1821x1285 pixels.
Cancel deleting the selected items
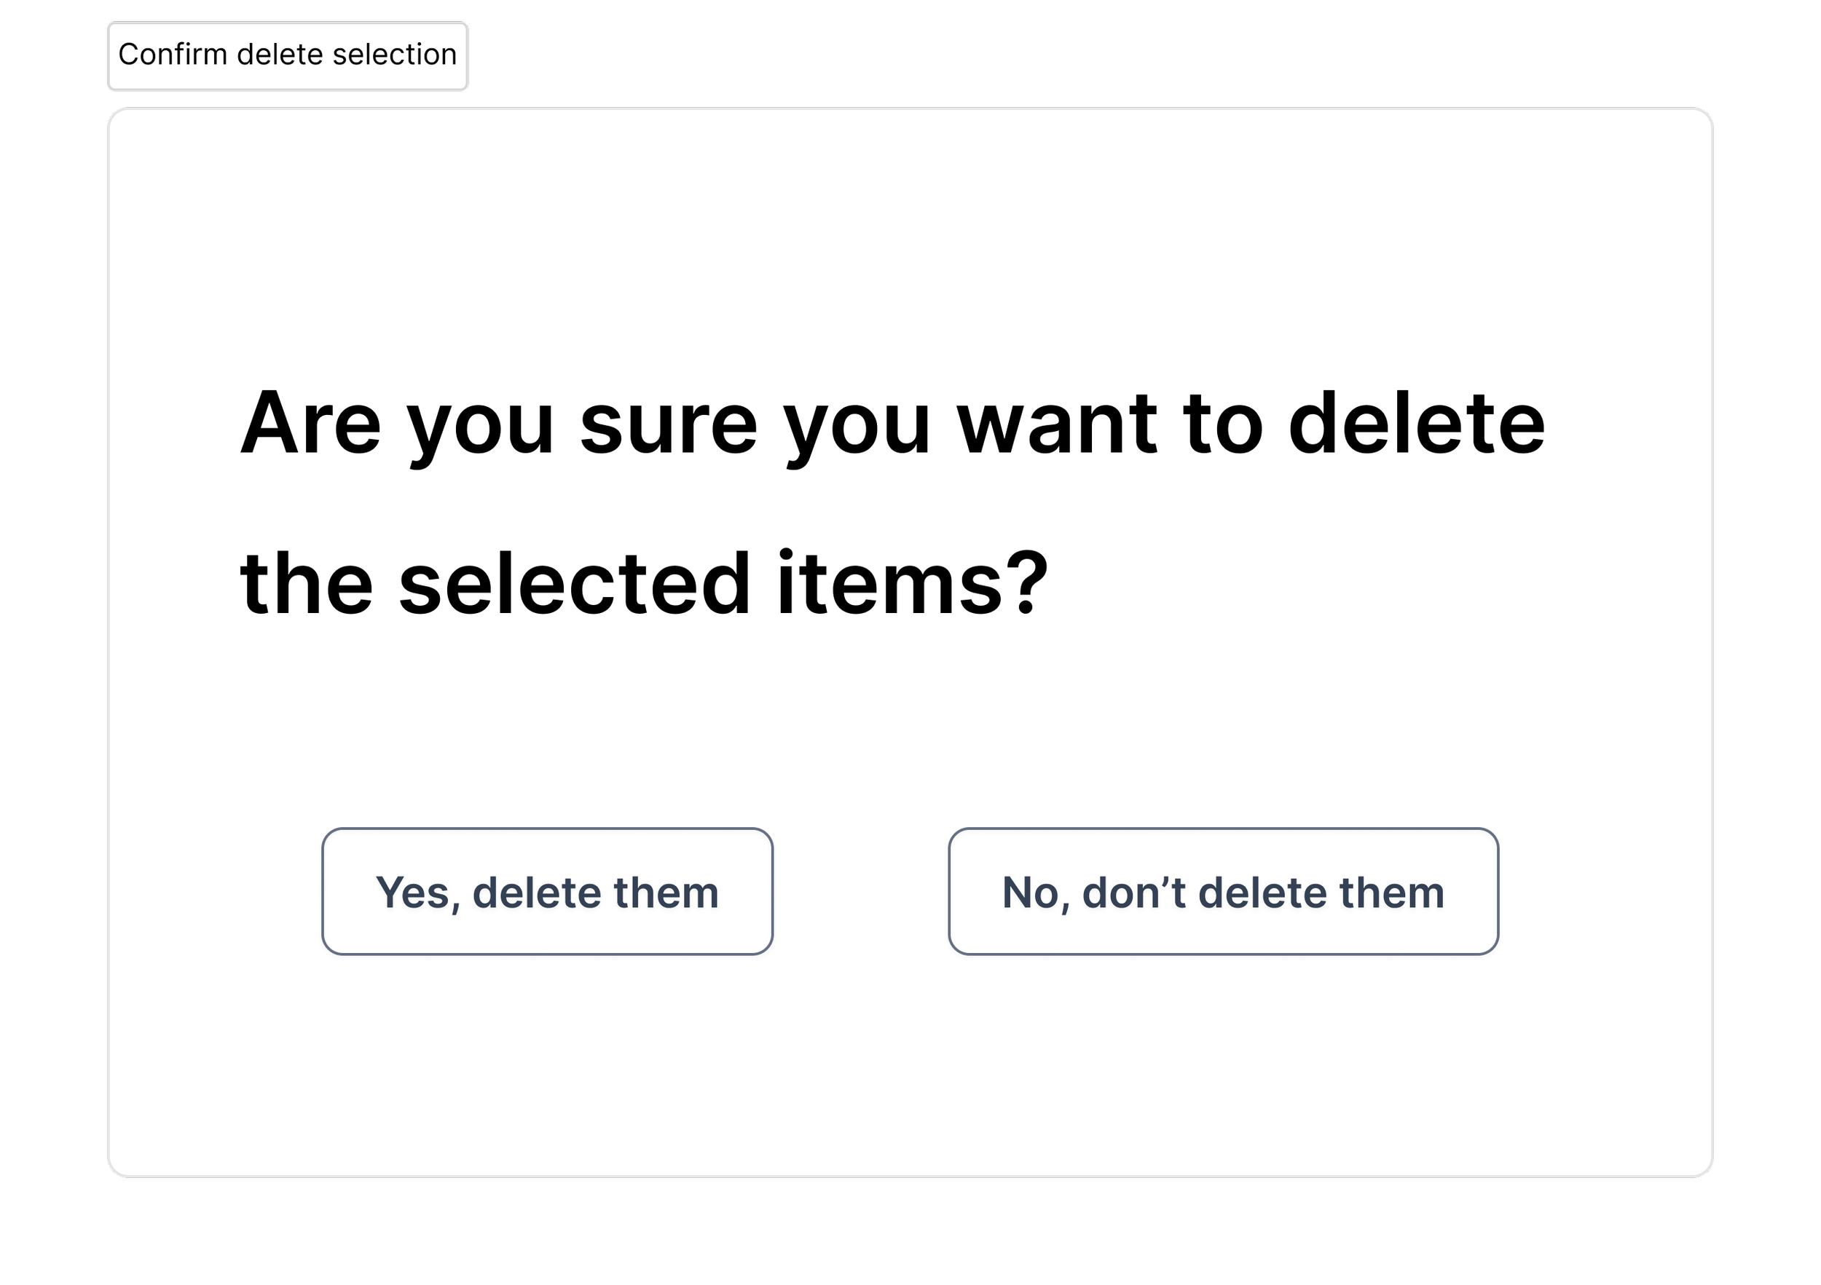(x=1224, y=892)
